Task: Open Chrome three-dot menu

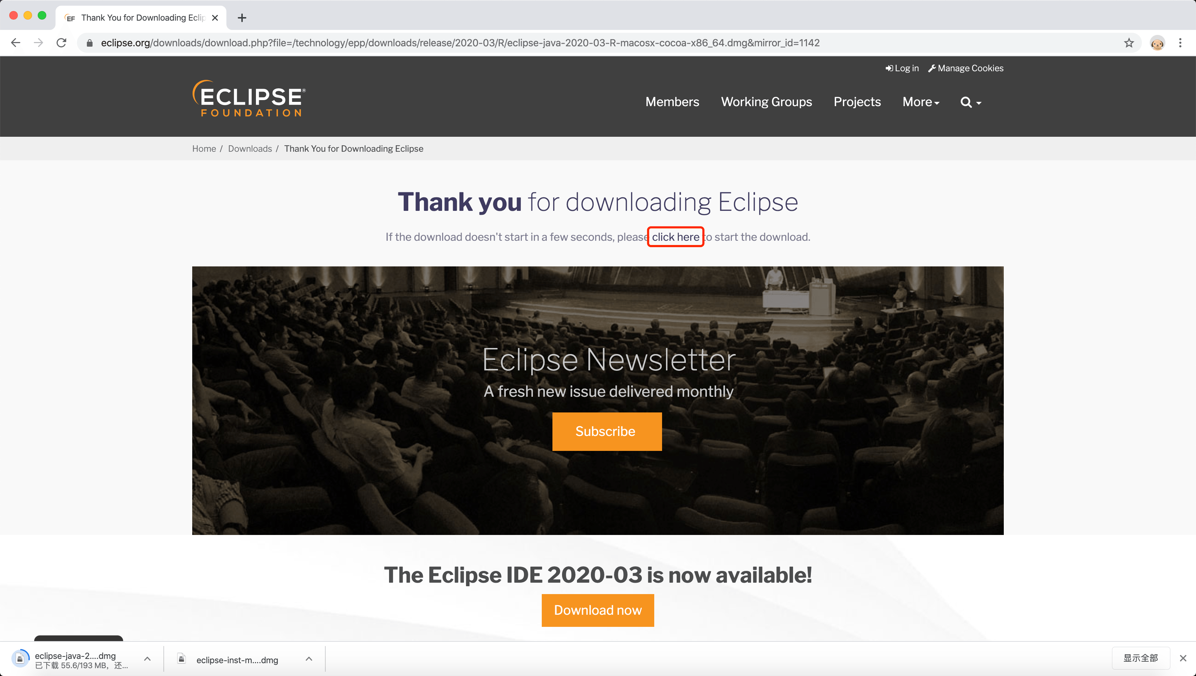Action: tap(1180, 43)
